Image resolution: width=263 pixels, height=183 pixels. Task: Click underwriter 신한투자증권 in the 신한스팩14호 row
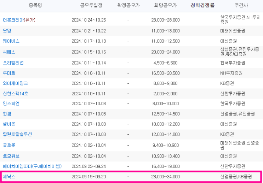tap(233, 93)
